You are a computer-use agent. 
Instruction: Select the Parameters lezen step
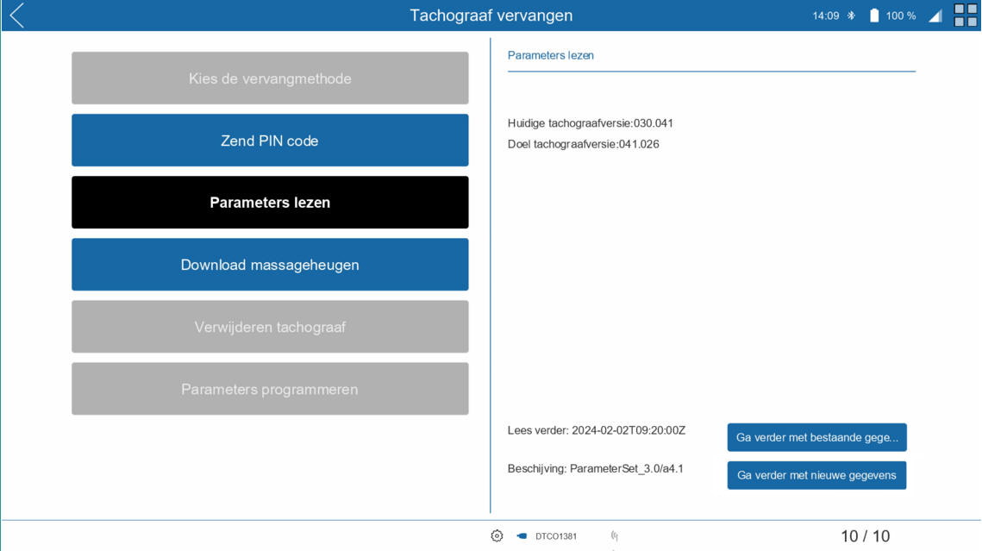tap(270, 203)
